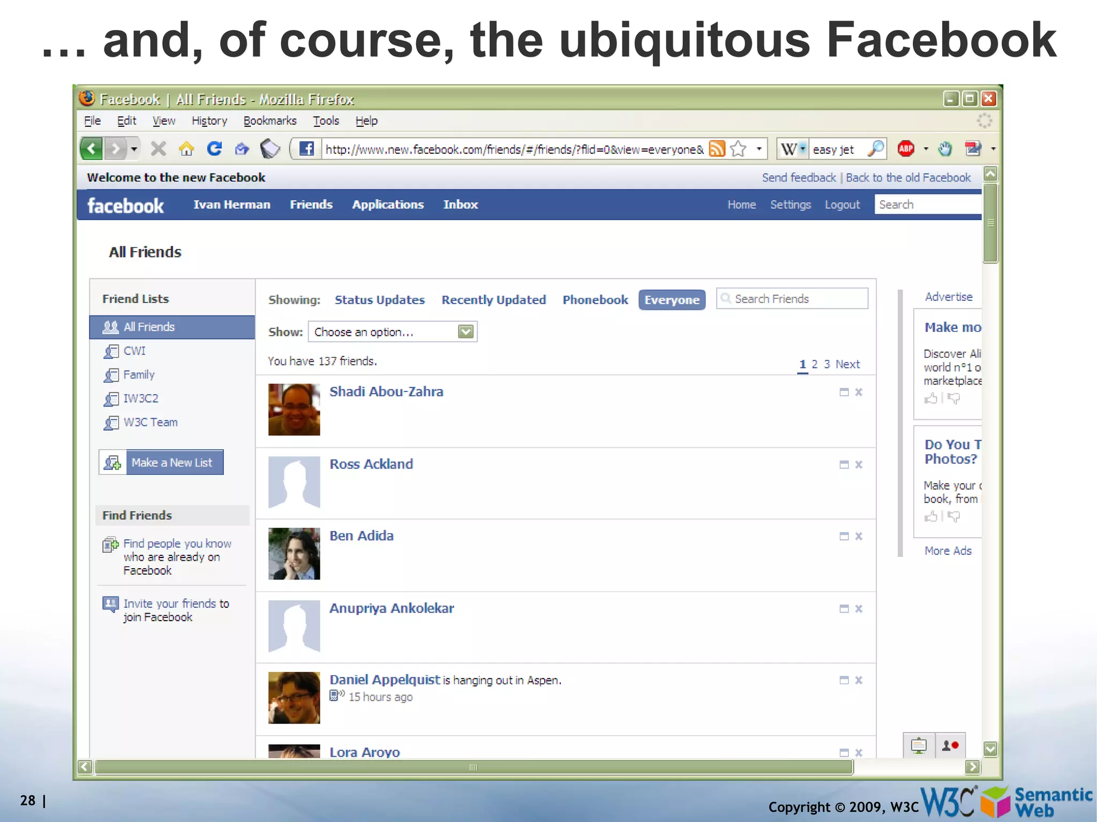This screenshot has height=822, width=1097.
Task: Switch to the Phonebook view
Action: [x=595, y=299]
